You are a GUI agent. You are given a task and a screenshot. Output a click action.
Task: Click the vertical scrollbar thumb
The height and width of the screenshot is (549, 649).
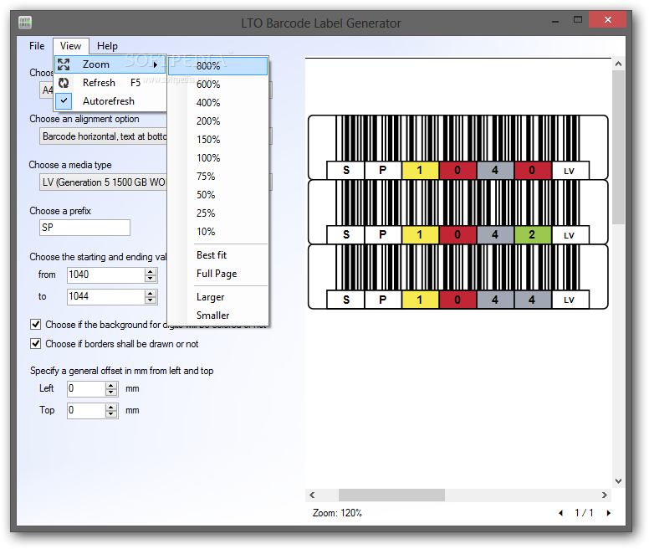[x=618, y=147]
